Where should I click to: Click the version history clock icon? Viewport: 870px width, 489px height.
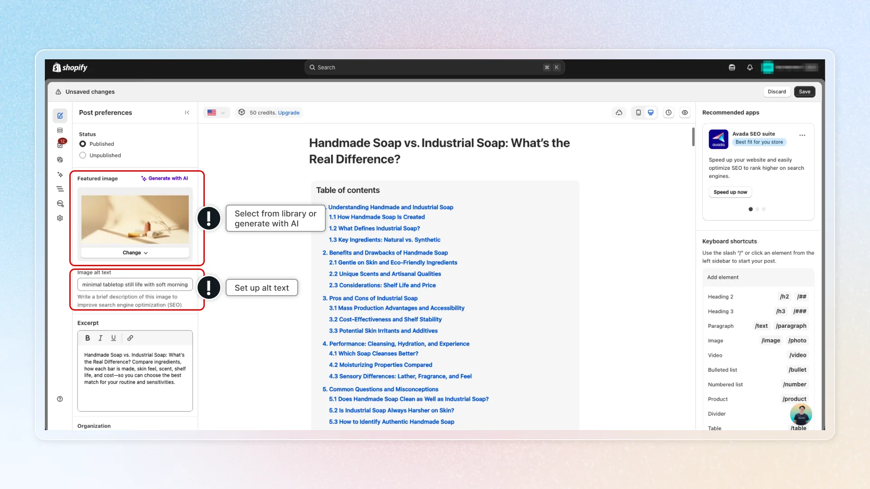tap(668, 113)
